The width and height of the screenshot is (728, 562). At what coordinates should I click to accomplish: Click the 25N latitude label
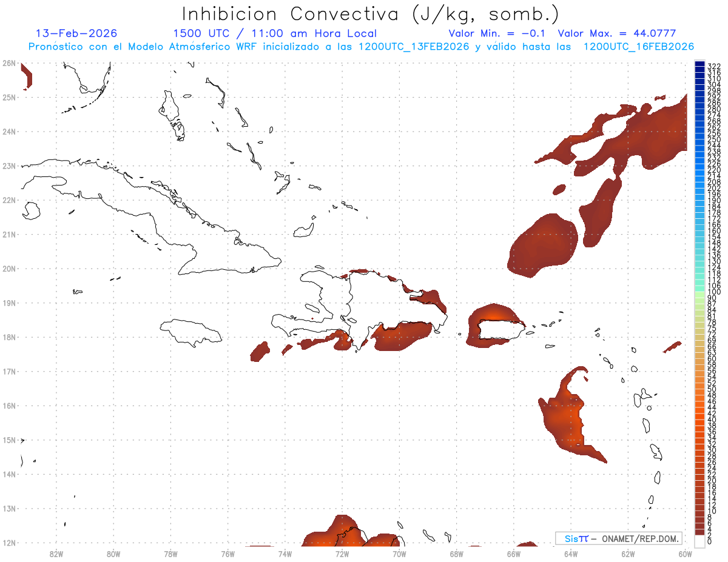tap(8, 97)
